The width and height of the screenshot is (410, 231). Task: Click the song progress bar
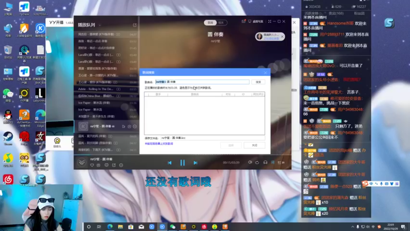[x=182, y=155]
